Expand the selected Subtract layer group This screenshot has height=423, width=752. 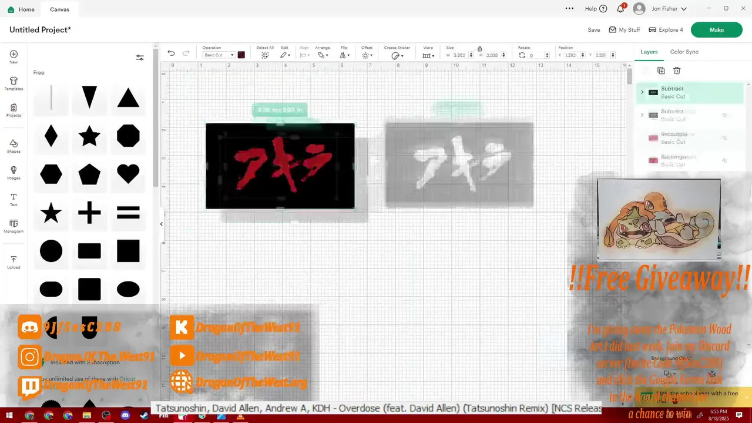(x=642, y=92)
